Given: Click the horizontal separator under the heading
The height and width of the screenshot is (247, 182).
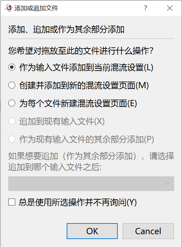Looking at the screenshot, I should [91, 39].
